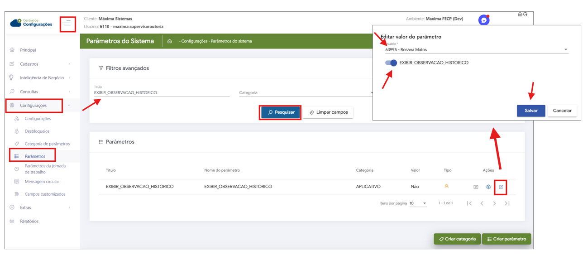This screenshot has width=583, height=256.
Task: Change the items per page dropdown
Action: tap(418, 203)
